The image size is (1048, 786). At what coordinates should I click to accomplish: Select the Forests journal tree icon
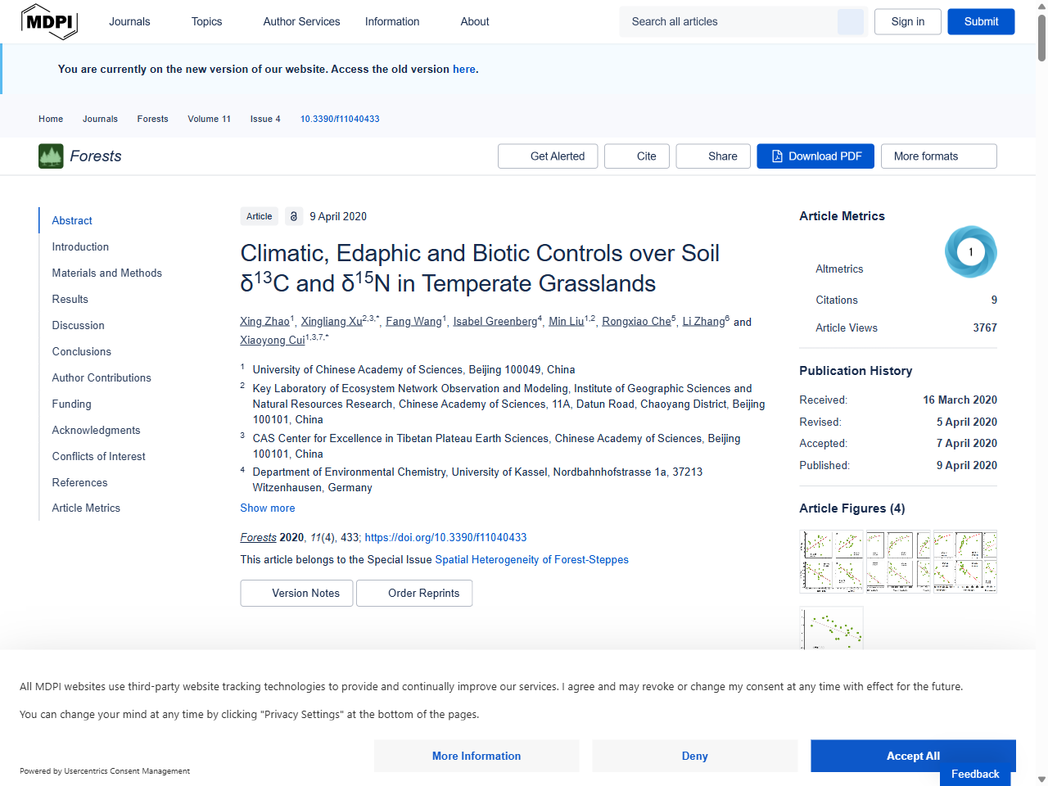(50, 156)
